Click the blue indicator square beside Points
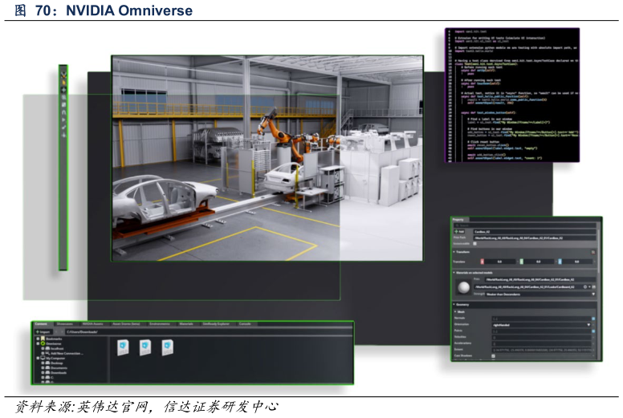 pos(593,331)
